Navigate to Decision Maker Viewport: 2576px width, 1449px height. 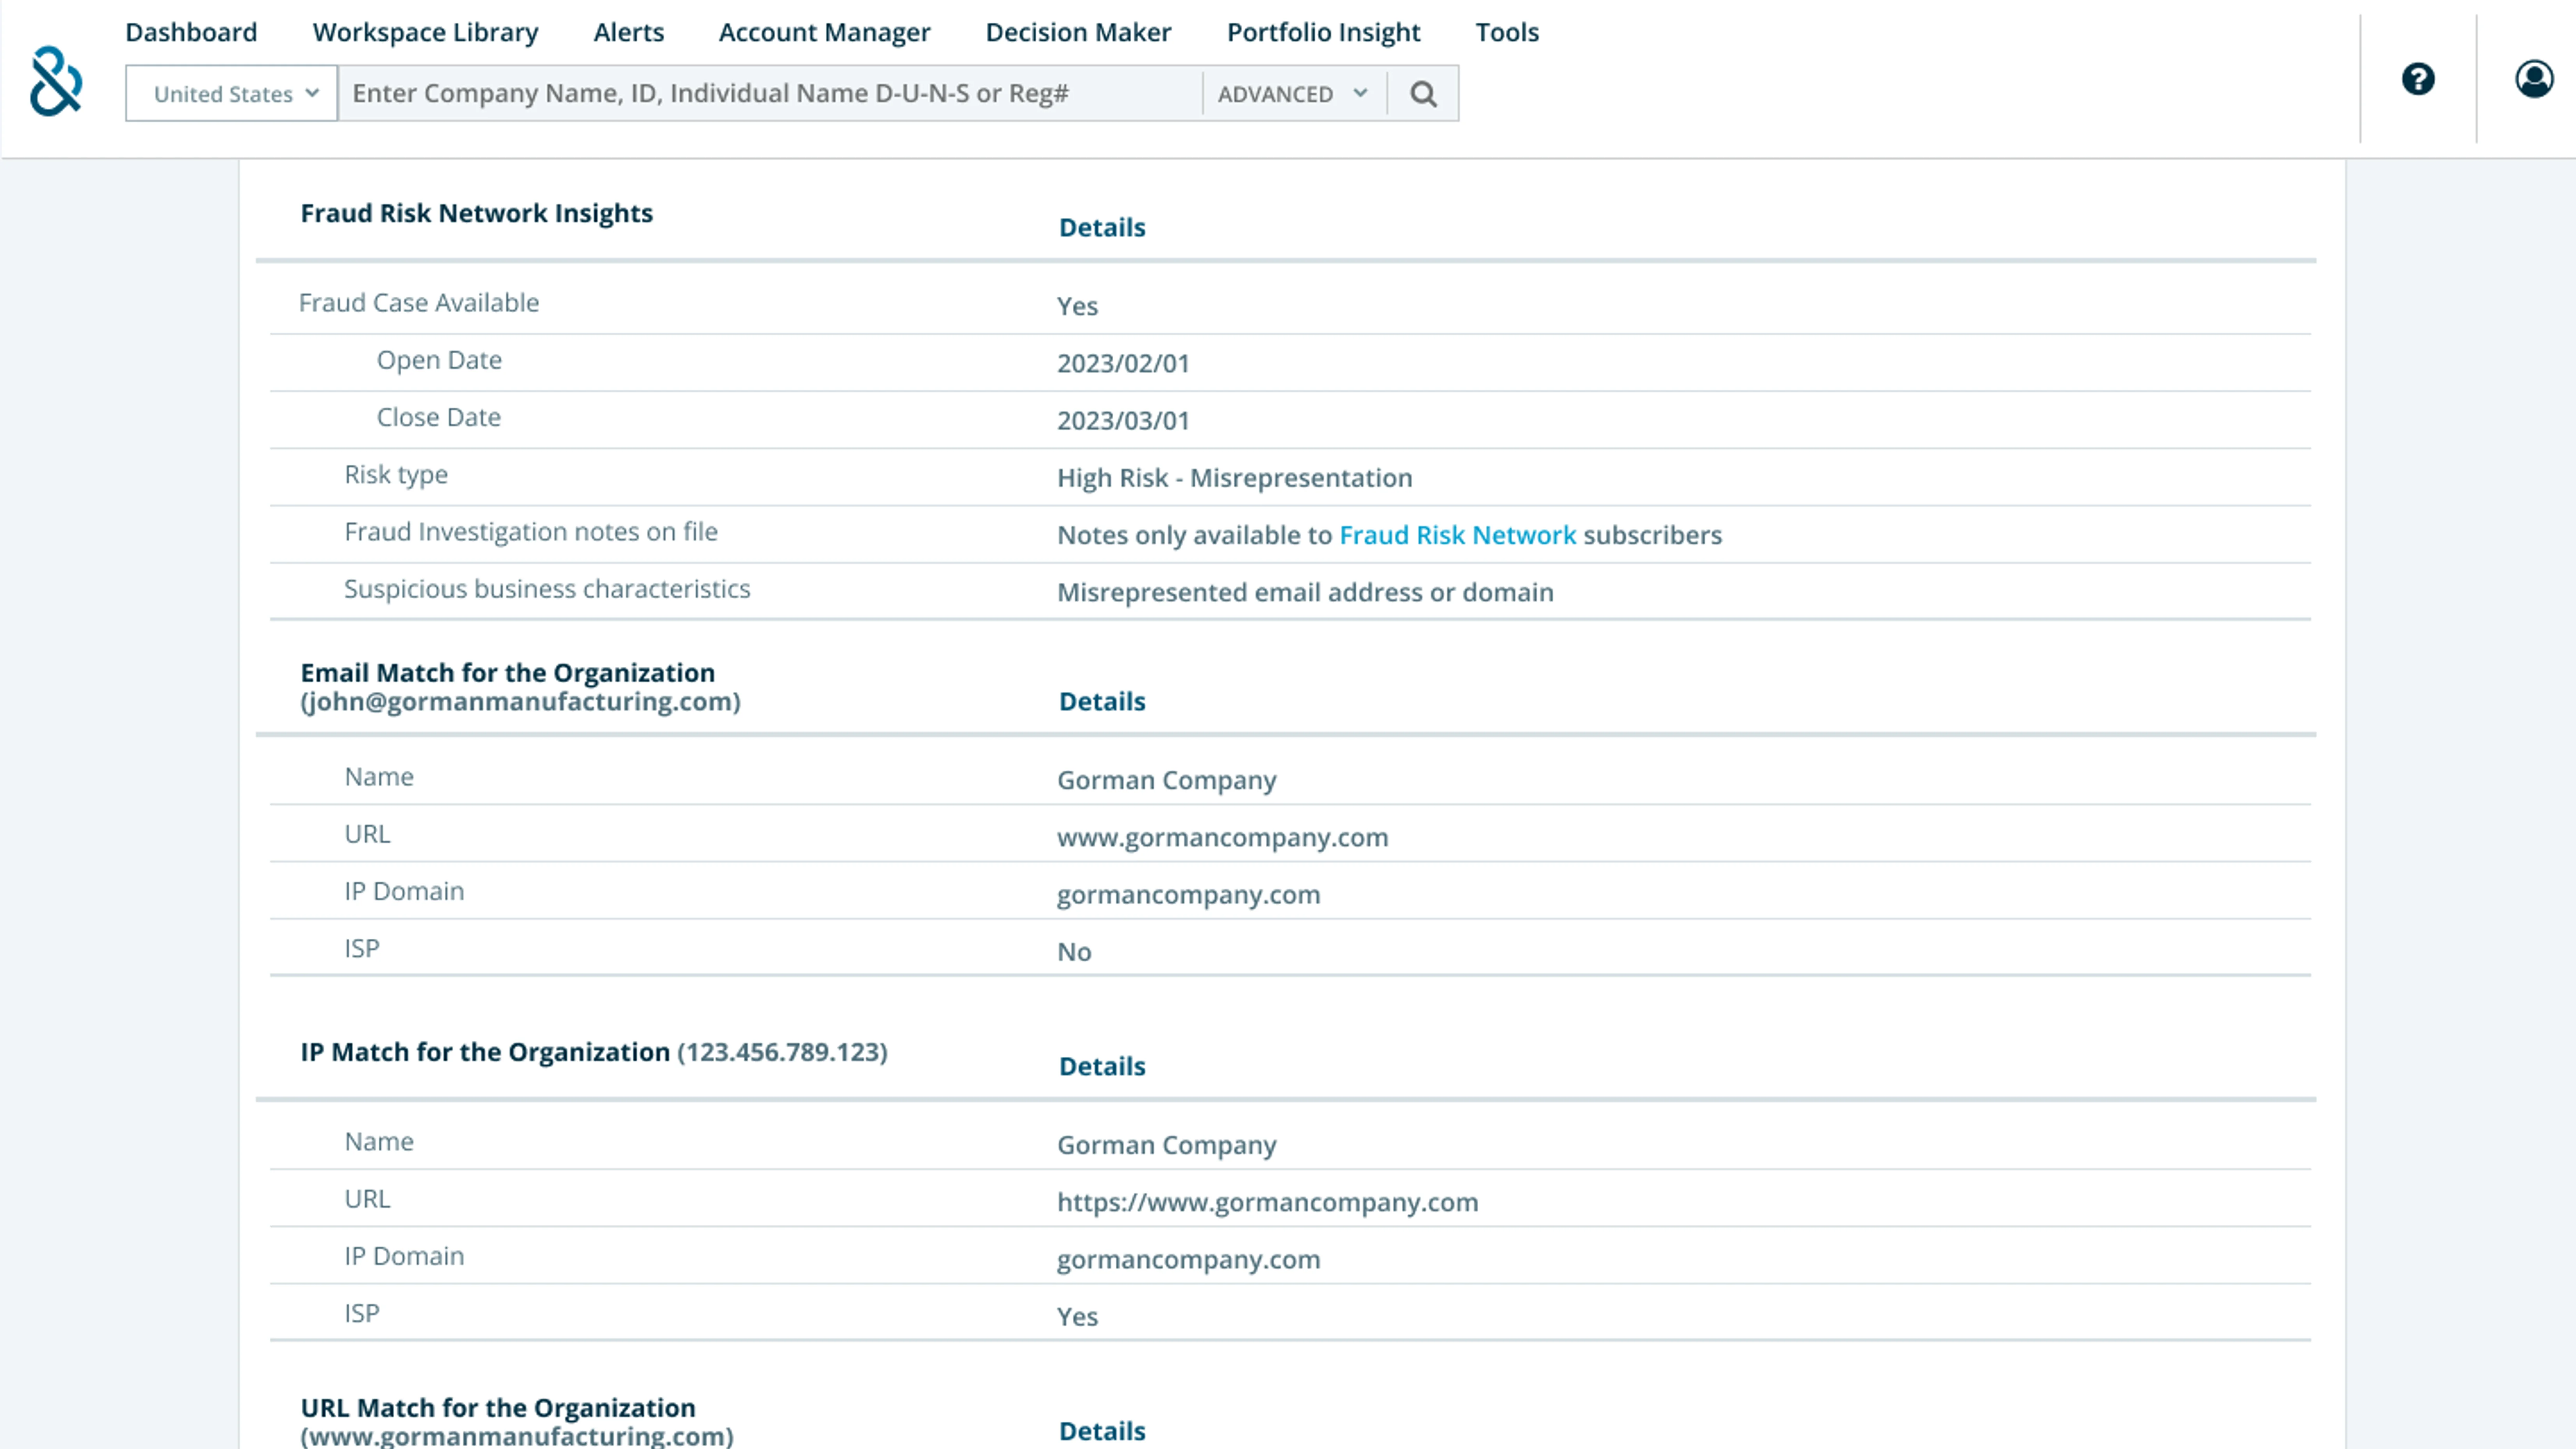(1078, 32)
